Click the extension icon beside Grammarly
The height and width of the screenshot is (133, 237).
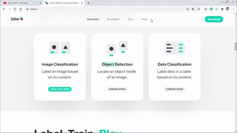(217, 9)
